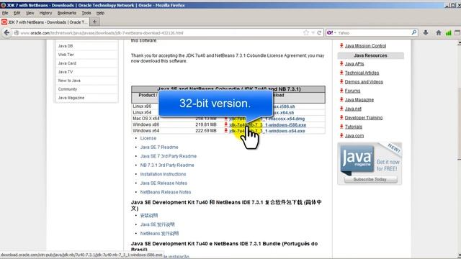Open Java SE Release Notes link
The height and width of the screenshot is (259, 461).
(164, 183)
